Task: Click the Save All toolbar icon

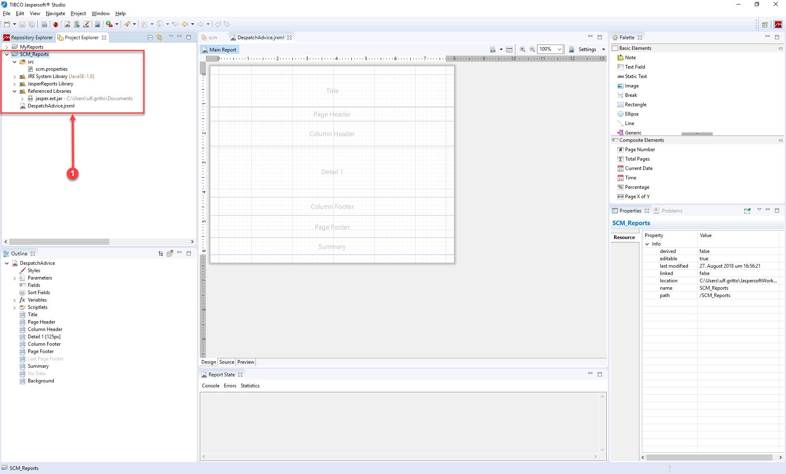Action: coord(32,25)
